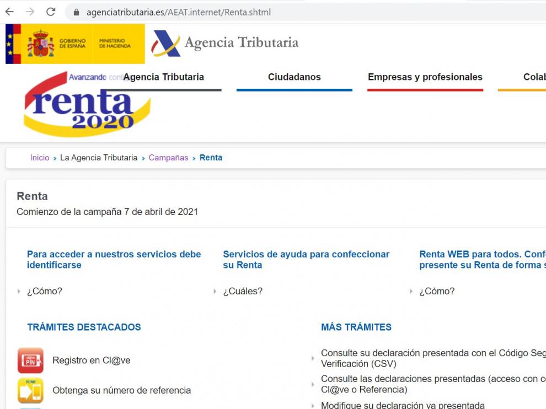This screenshot has height=409, width=546.
Task: Click the address bar URL field
Action: 307,12
